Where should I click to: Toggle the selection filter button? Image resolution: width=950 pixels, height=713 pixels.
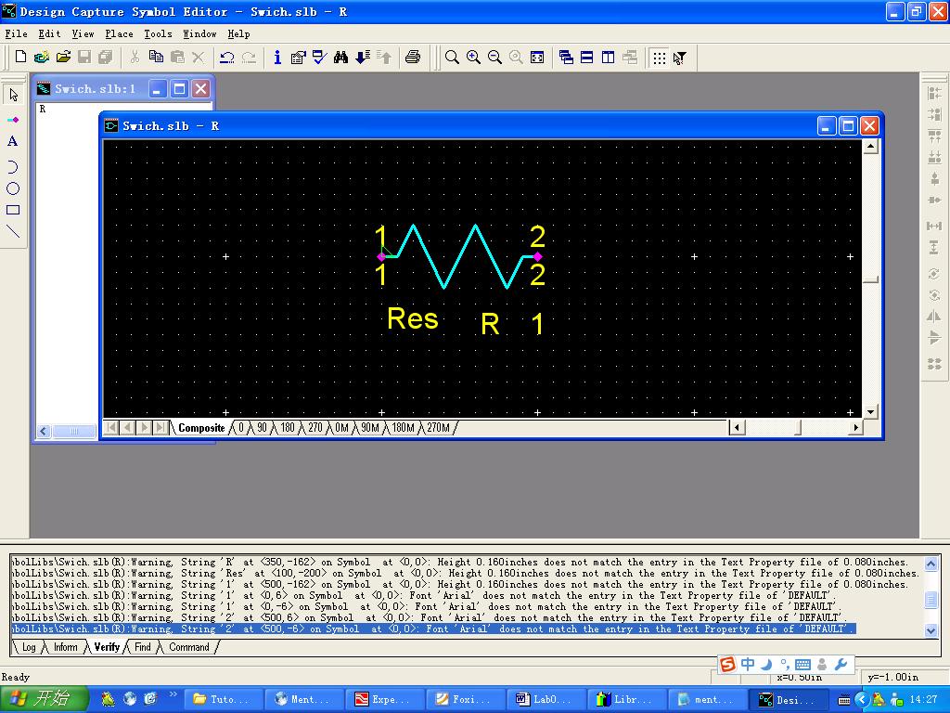(680, 58)
